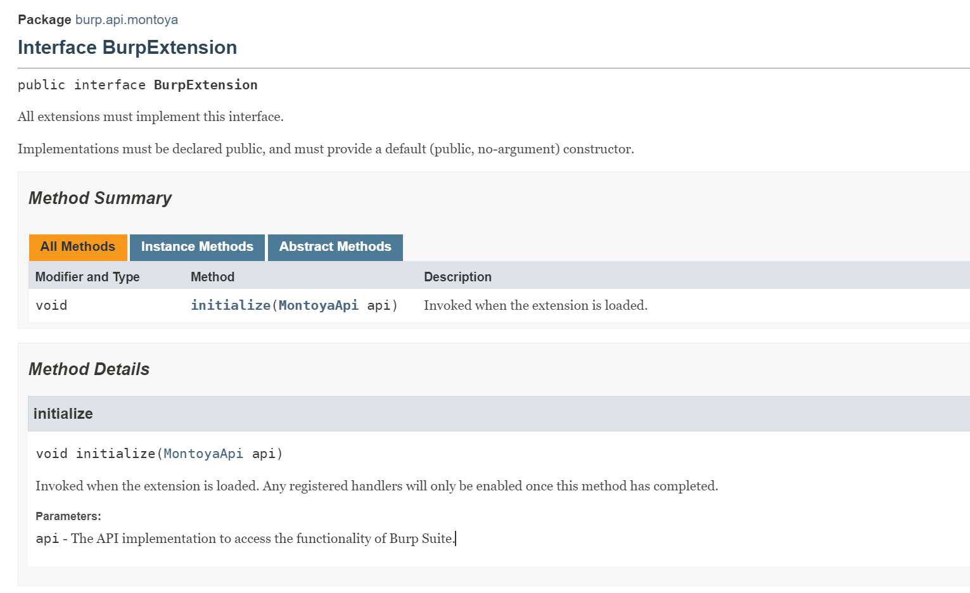Image resolution: width=970 pixels, height=593 pixels.
Task: Select the All Methods tab
Action: (78, 247)
